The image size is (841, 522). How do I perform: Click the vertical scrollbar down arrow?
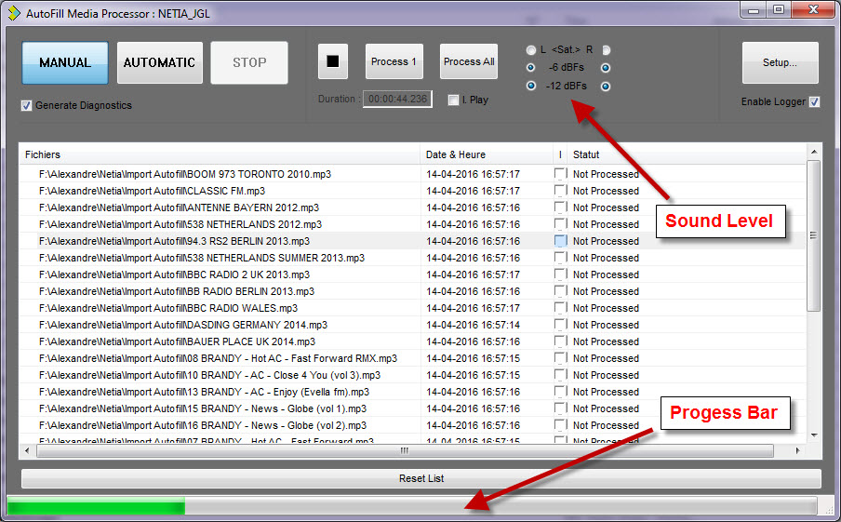click(x=814, y=435)
